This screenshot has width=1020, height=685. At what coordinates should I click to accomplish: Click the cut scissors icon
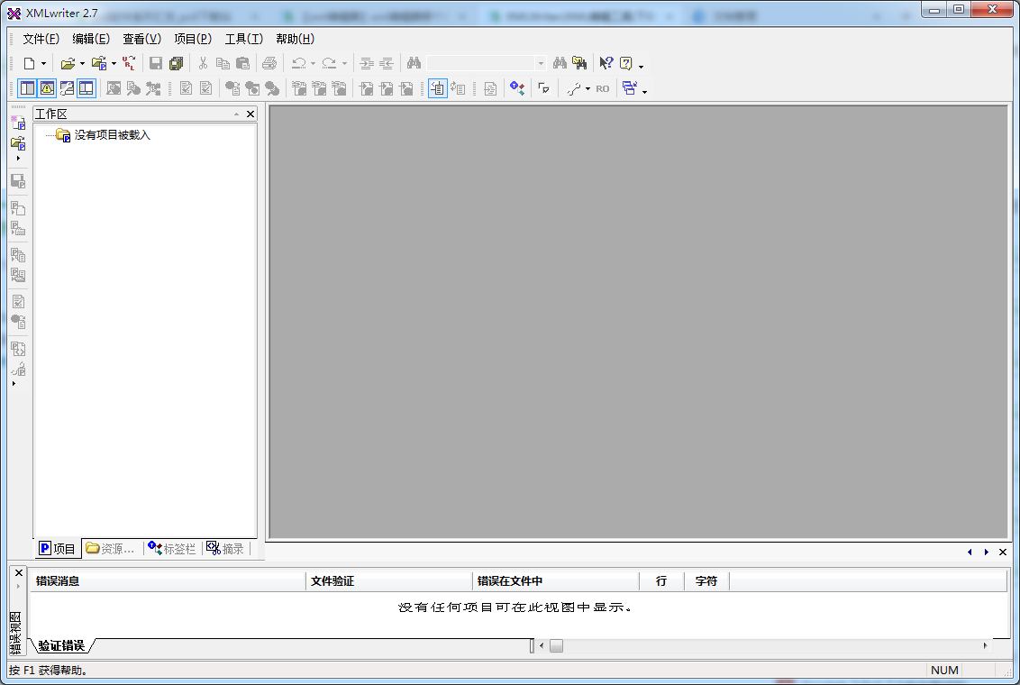pyautogui.click(x=203, y=63)
